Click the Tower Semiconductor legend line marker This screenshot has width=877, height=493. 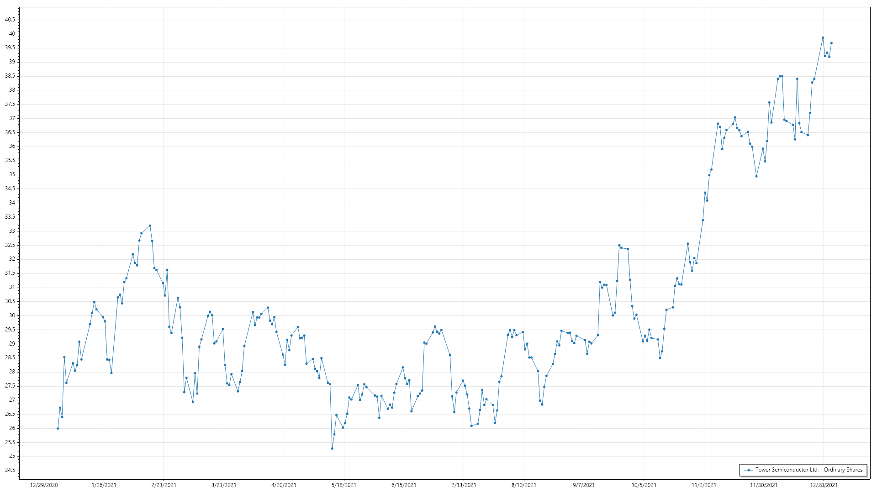(x=748, y=470)
